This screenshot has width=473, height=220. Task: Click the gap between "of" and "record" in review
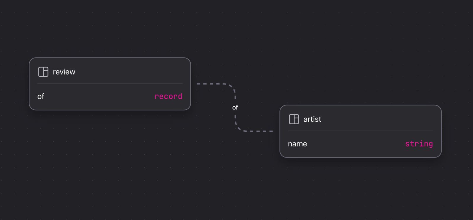pos(99,96)
